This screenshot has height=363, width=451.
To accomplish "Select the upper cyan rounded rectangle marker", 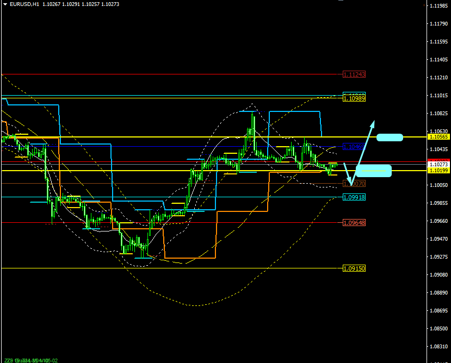I will tap(390, 137).
